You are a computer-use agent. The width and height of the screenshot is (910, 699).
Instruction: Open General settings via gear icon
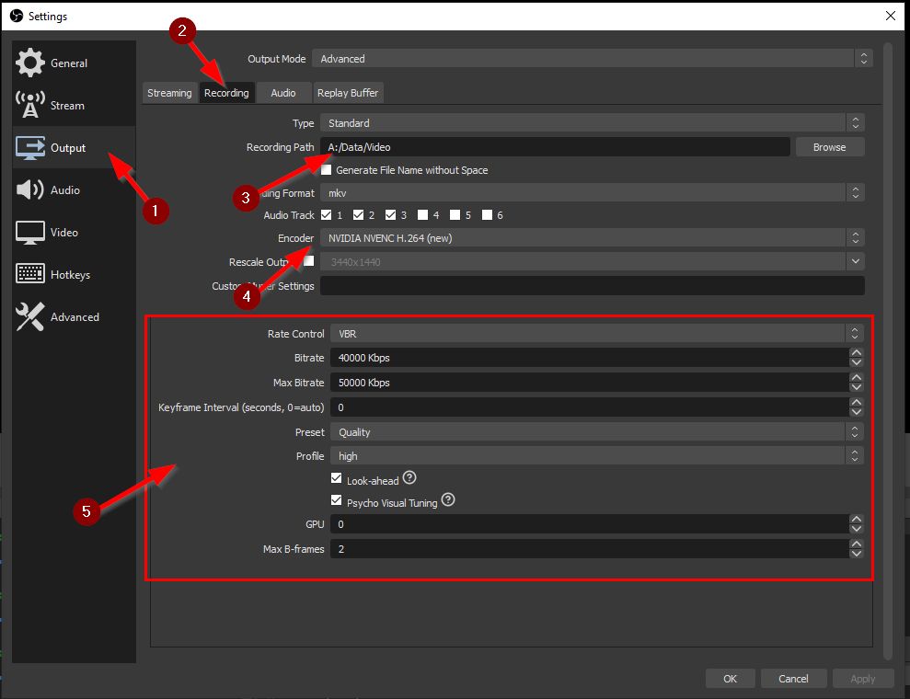pyautogui.click(x=30, y=63)
